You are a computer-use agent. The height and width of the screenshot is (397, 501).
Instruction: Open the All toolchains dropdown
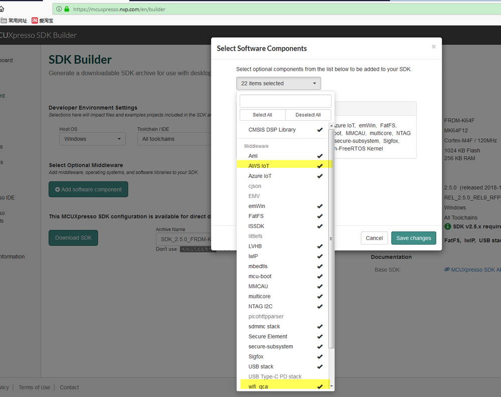point(175,139)
